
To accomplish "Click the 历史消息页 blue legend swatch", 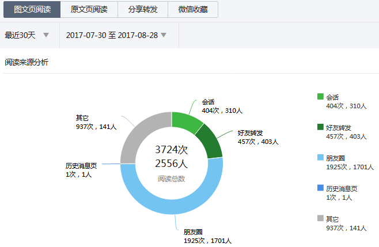I will (x=320, y=188).
